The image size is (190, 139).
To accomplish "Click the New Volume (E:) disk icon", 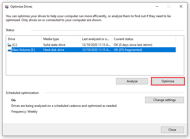I will tap(9, 50).
